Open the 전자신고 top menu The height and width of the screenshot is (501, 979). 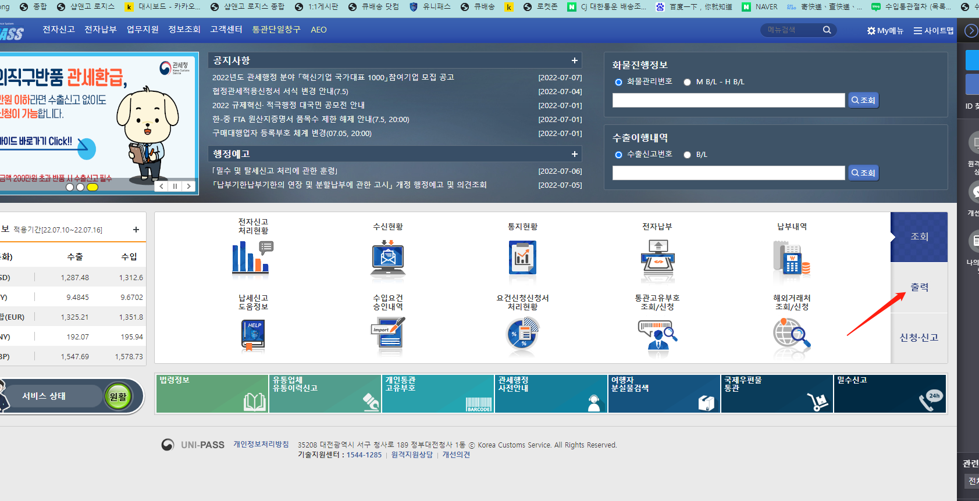coord(59,30)
